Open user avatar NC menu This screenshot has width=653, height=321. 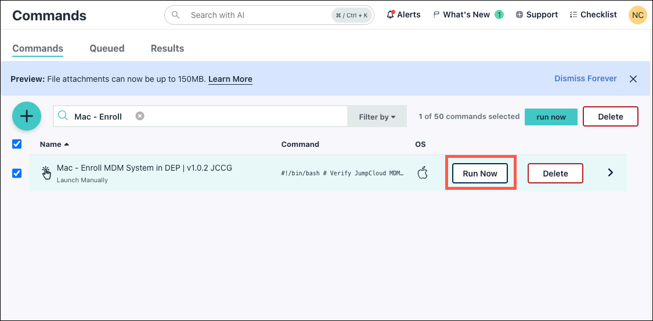tap(637, 15)
